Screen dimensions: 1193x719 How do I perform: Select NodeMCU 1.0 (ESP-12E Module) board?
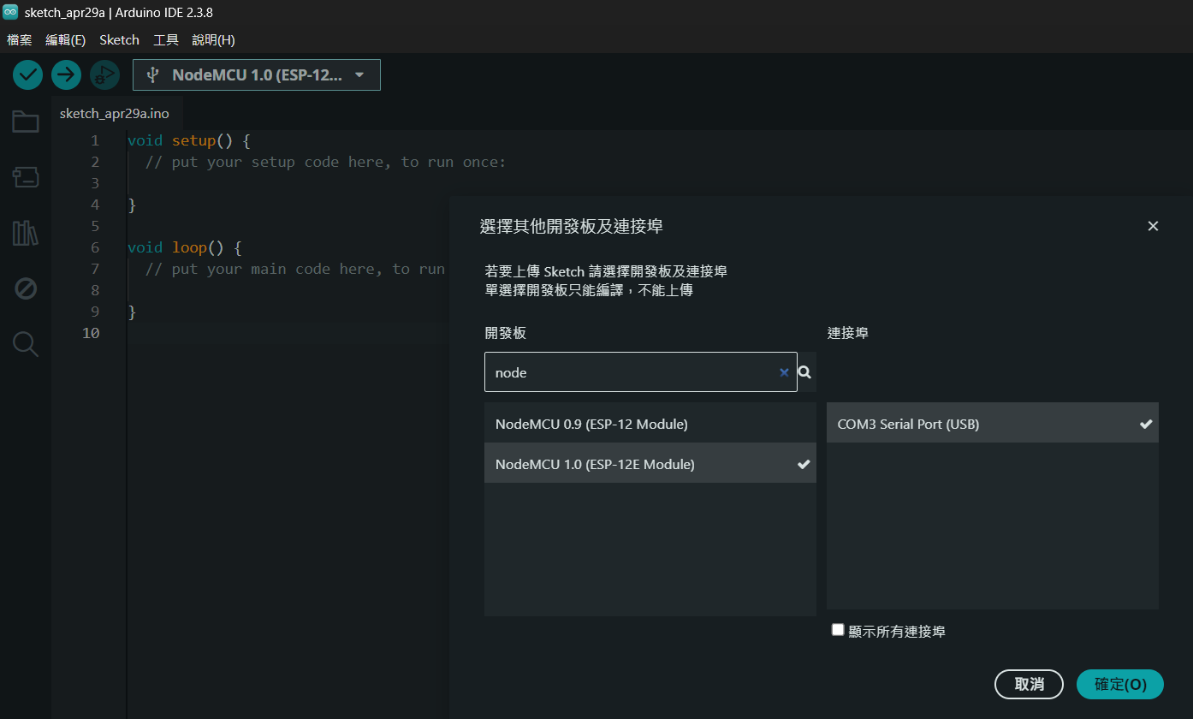pos(650,464)
